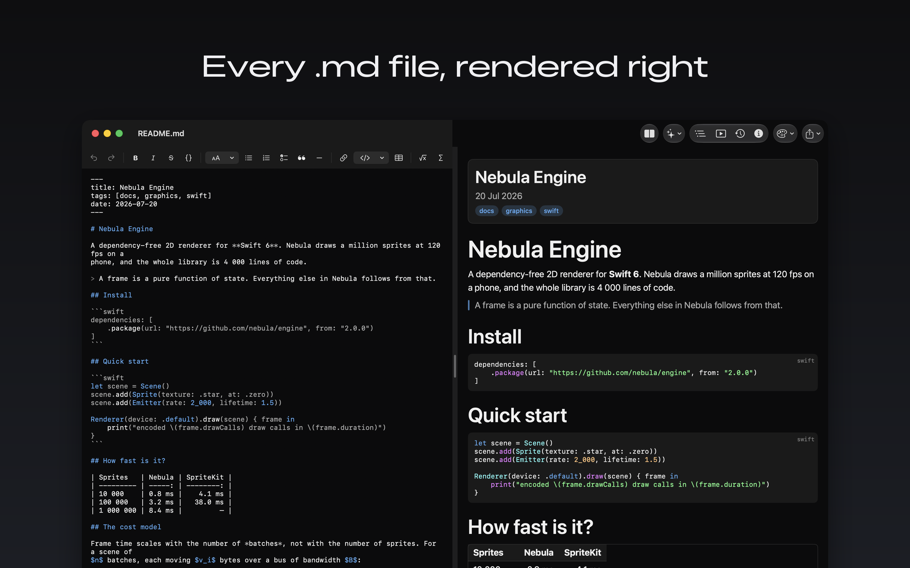910x568 pixels.
Task: Click the github.com/nebula/engine URL in preview
Action: point(620,373)
